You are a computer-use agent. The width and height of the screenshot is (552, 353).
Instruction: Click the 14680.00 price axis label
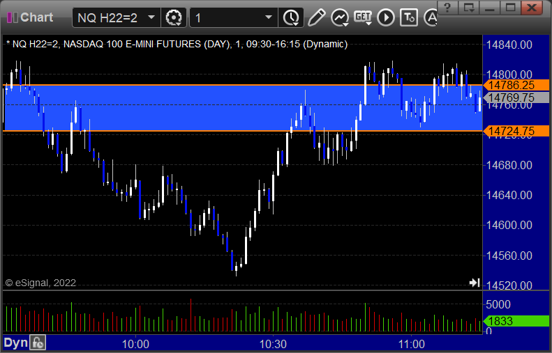pos(509,165)
